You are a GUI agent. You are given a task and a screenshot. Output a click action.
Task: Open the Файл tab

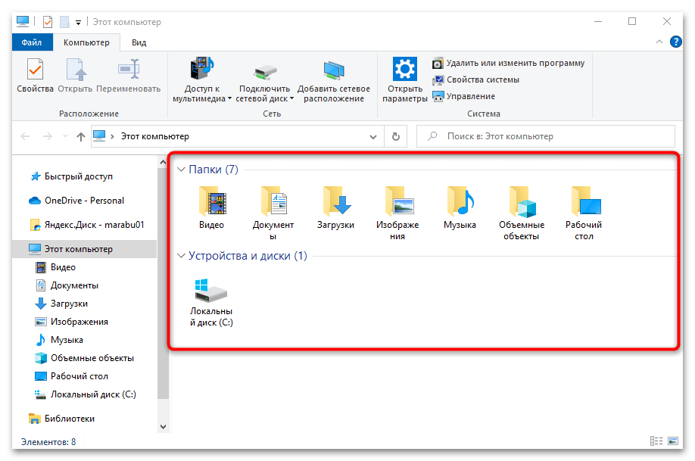point(32,42)
